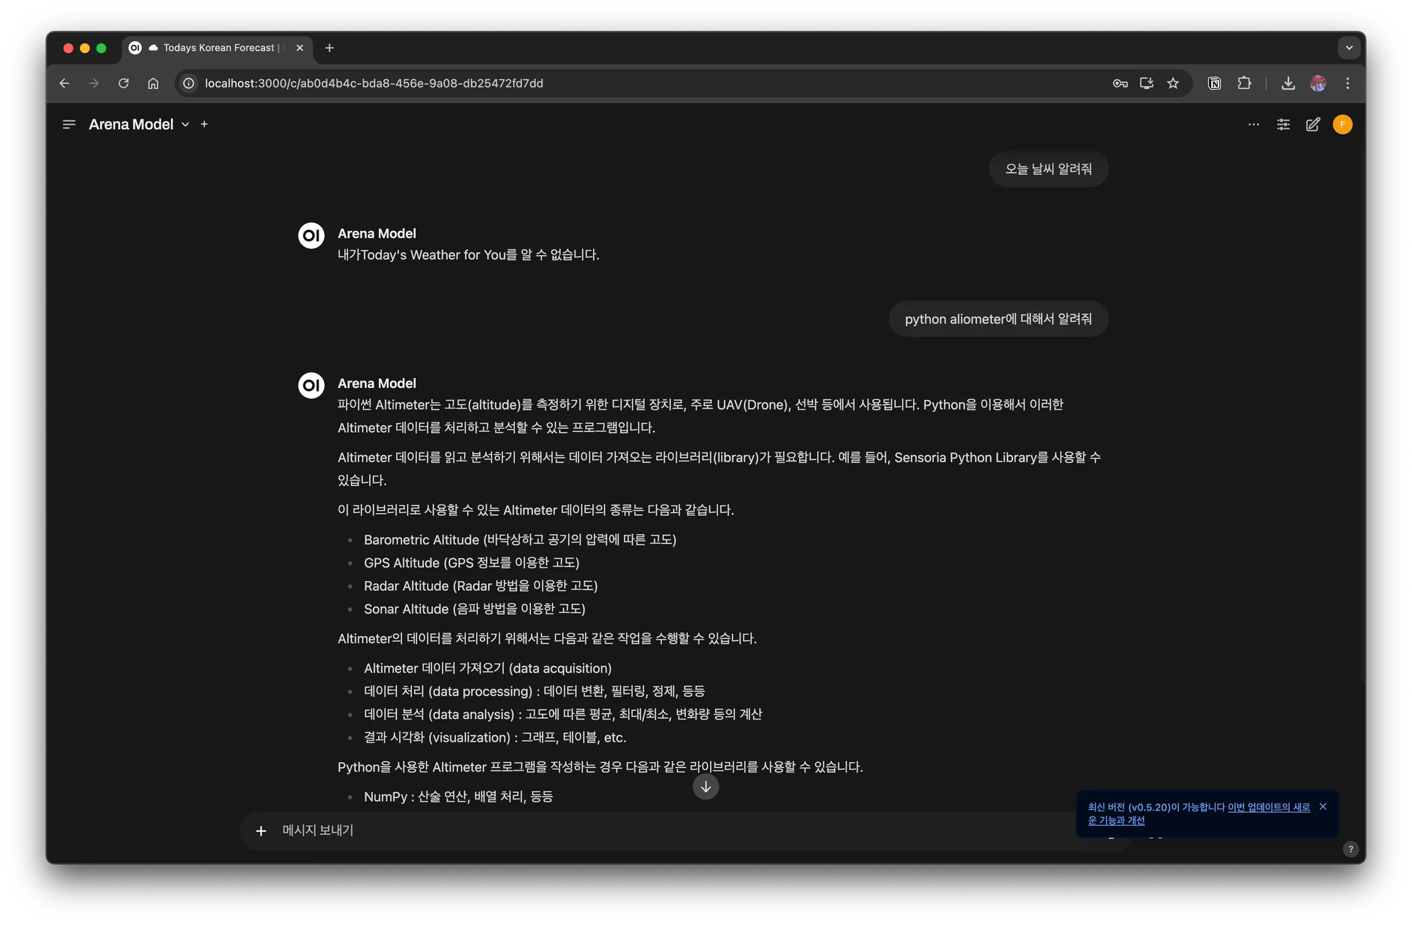
Task: Open the 이번 업데이트의 새로운 기능과 개선 link
Action: (1271, 806)
